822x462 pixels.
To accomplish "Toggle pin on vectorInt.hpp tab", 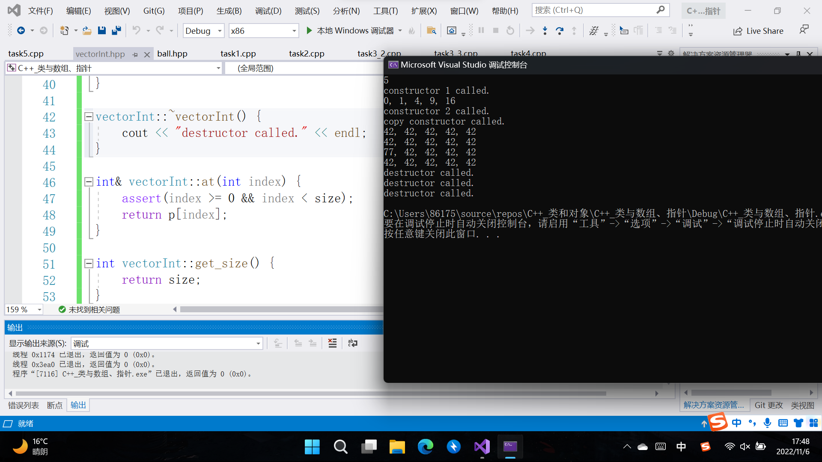I will point(135,54).
